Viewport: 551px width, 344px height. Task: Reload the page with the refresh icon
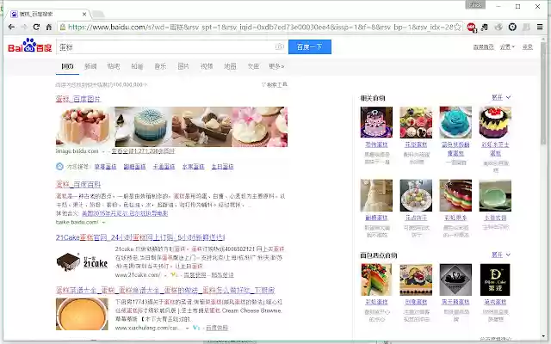36,27
